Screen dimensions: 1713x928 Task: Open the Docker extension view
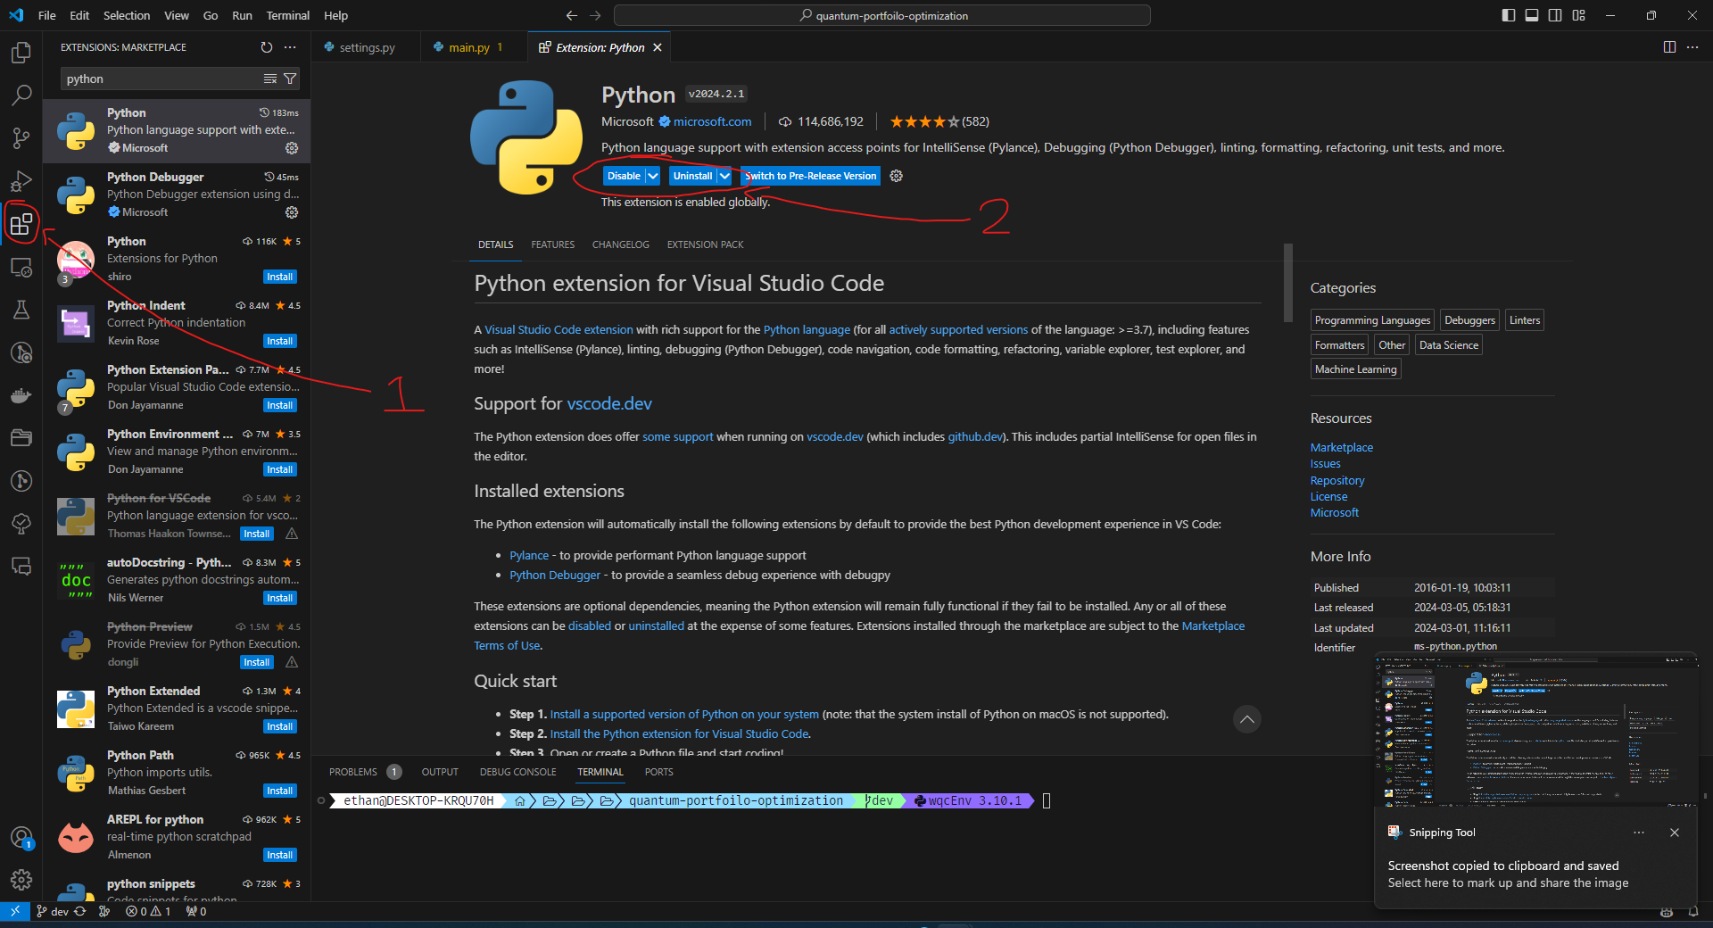(x=21, y=395)
